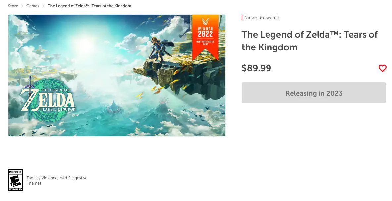Click the Zelda Tears of the Kingdom logo
Viewport: 392px width, 201px height.
tap(48, 99)
